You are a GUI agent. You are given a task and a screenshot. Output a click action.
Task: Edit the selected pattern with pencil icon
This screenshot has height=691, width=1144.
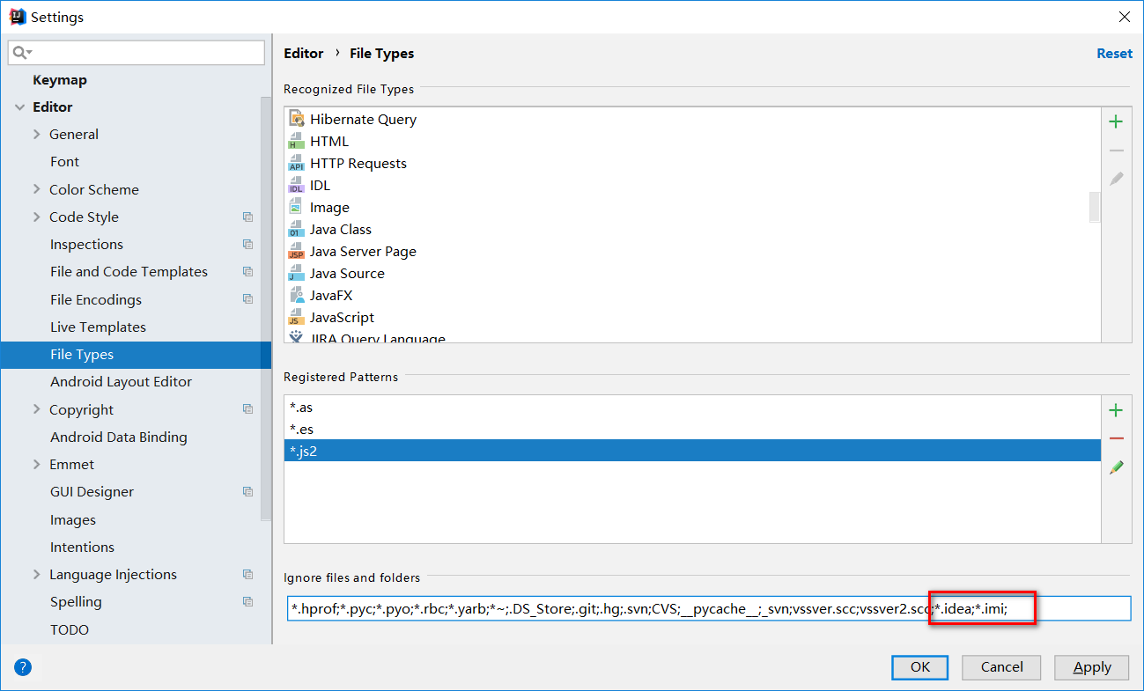coord(1116,467)
